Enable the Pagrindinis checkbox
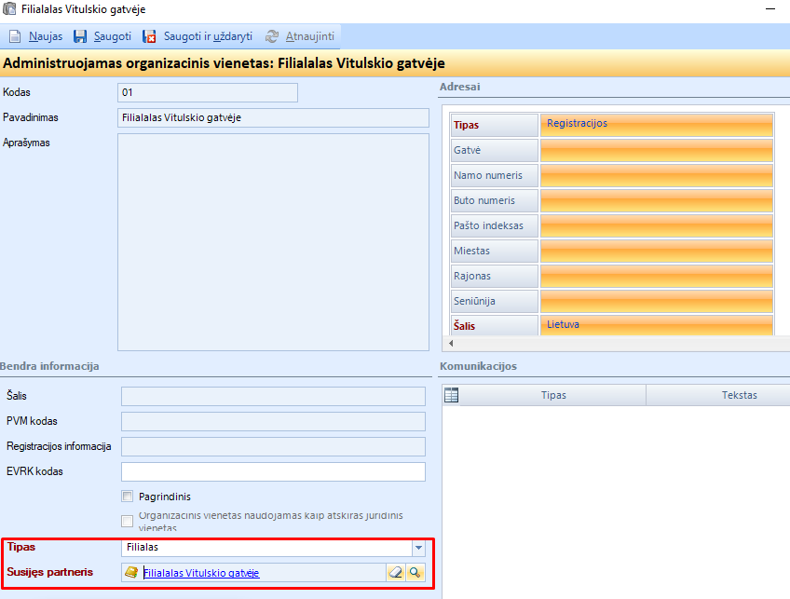This screenshot has height=599, width=790. [128, 497]
